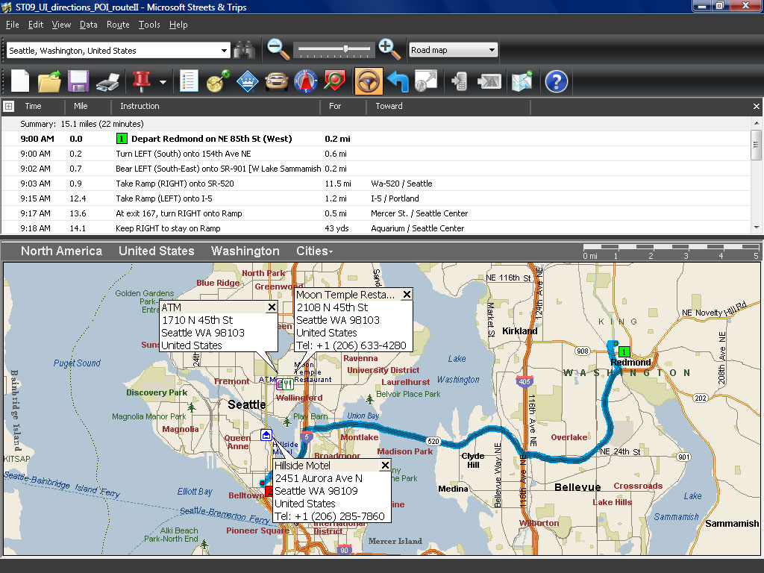Toggle the steering wheel directions button
Viewport: 764px width, 573px height.
(368, 81)
